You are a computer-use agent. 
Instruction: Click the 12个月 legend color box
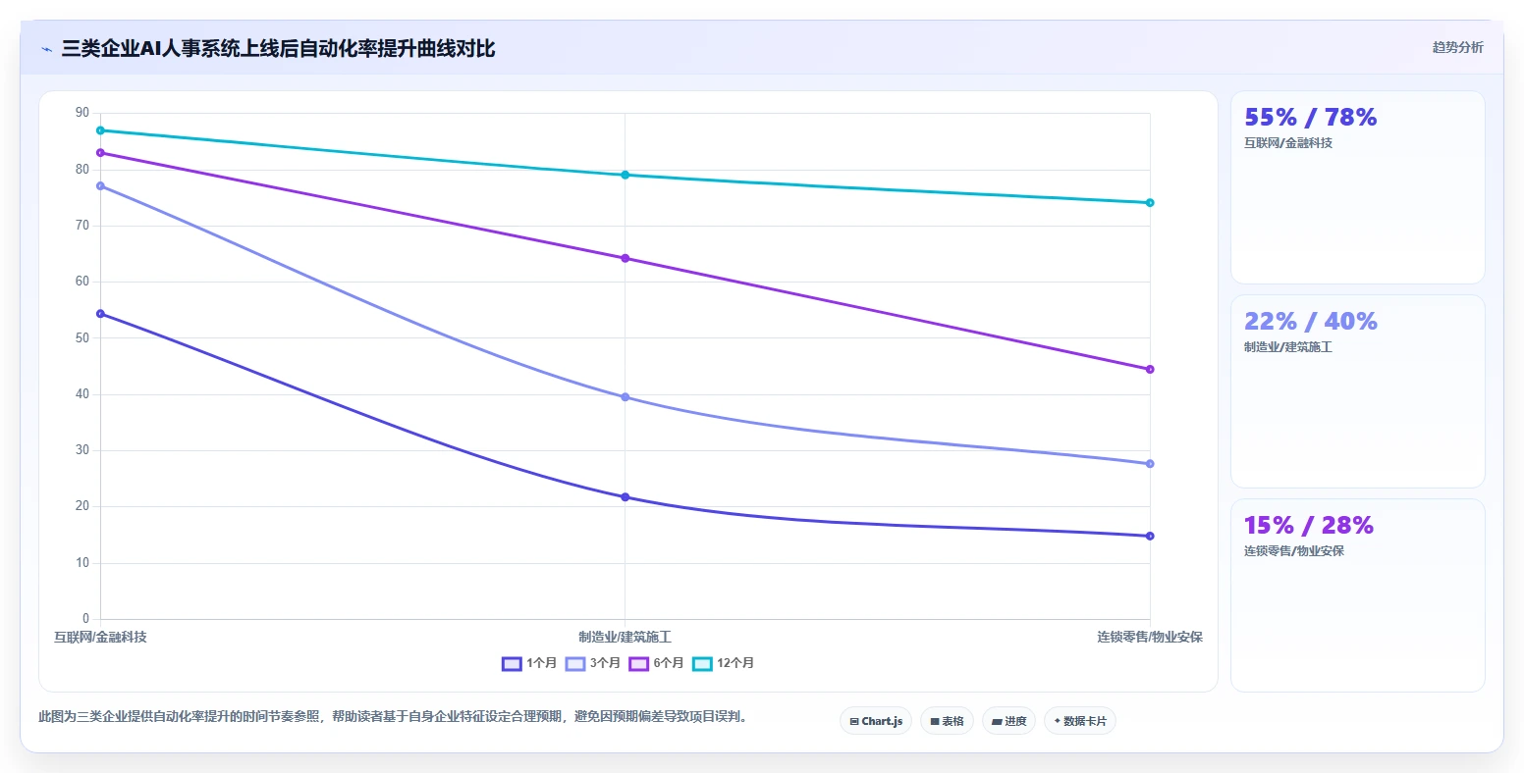pyautogui.click(x=702, y=664)
